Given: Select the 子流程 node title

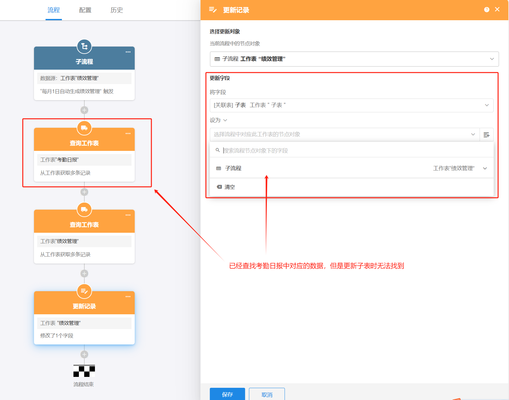Looking at the screenshot, I should point(84,62).
